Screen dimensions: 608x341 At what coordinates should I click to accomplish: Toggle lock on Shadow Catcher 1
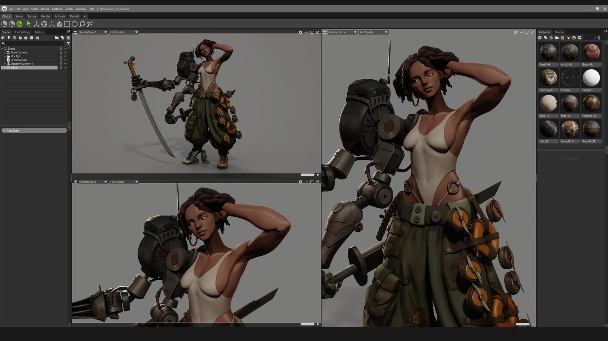pyautogui.click(x=61, y=64)
